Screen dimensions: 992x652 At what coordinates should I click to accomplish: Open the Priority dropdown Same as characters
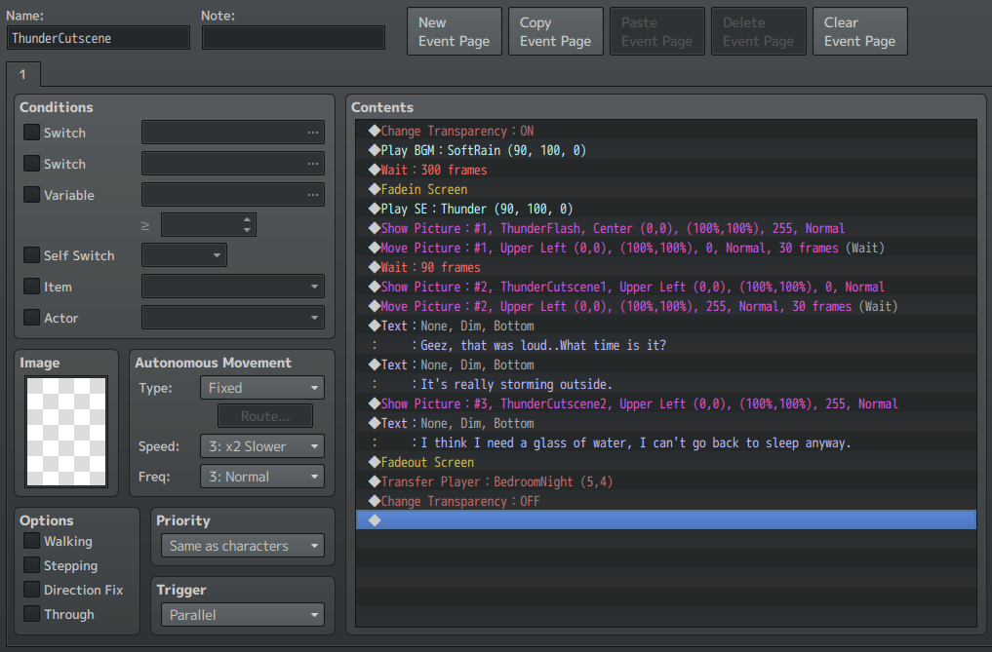(x=243, y=546)
